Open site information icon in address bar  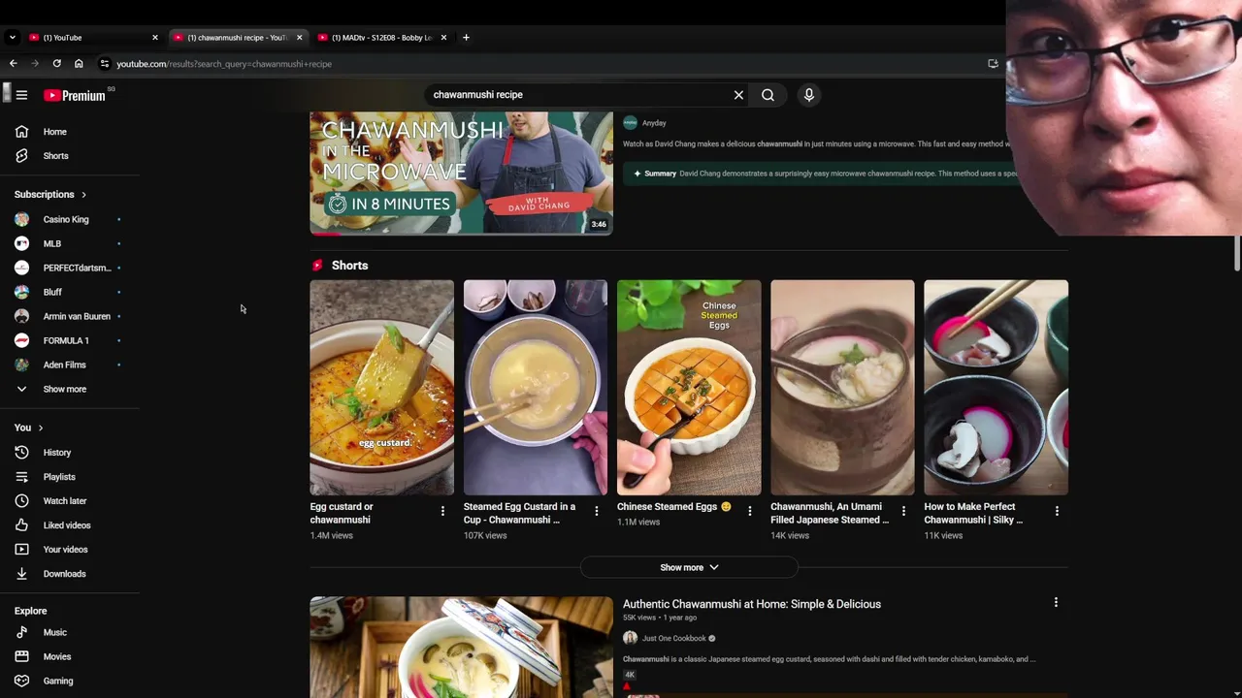pyautogui.click(x=105, y=64)
